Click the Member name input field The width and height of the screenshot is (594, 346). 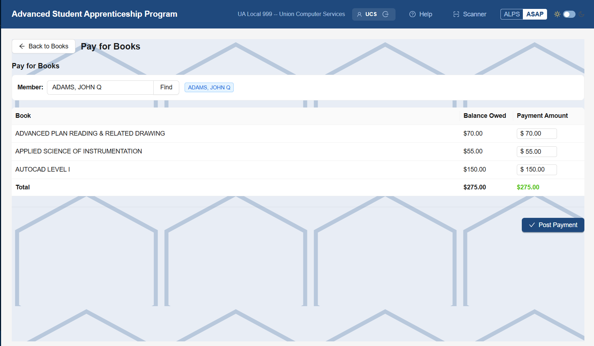click(x=100, y=87)
